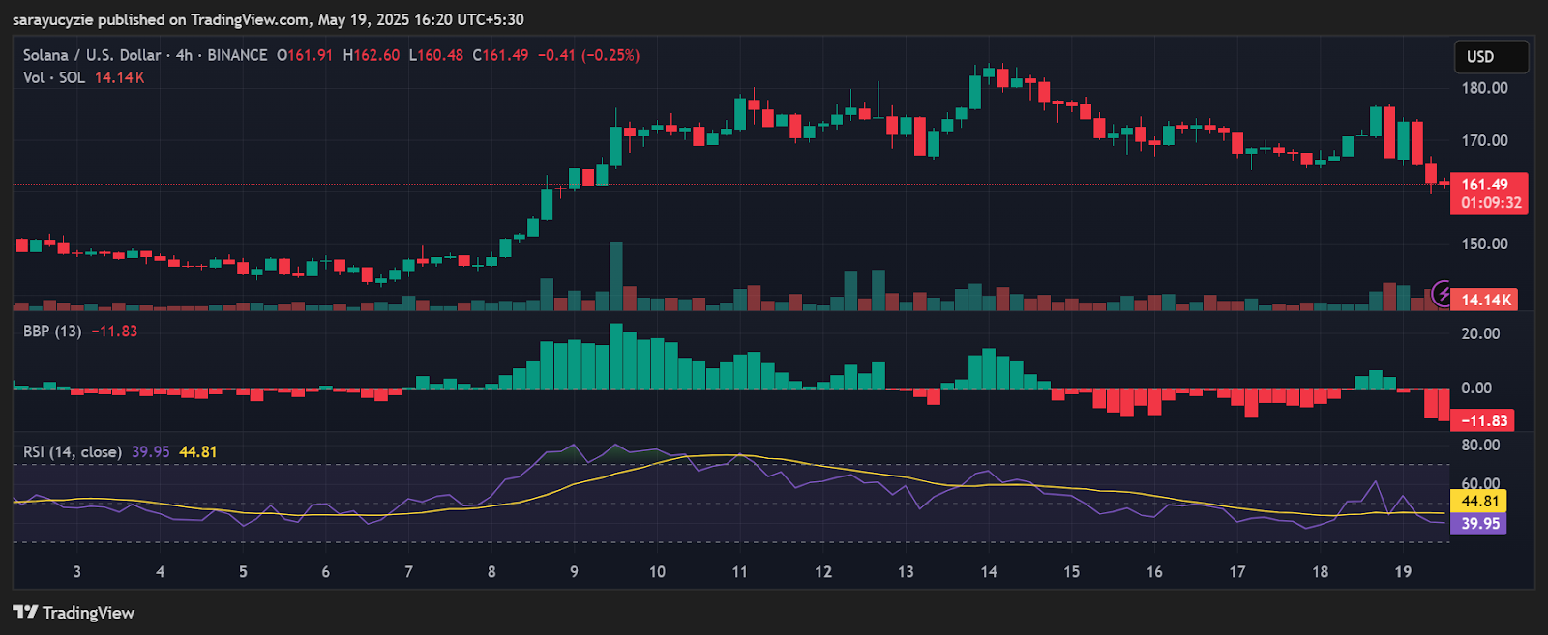Click the purple 39.95 RSI axis label
Image resolution: width=1548 pixels, height=635 pixels.
pyautogui.click(x=1479, y=524)
